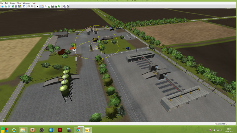Open the File menu

tap(2, 3)
